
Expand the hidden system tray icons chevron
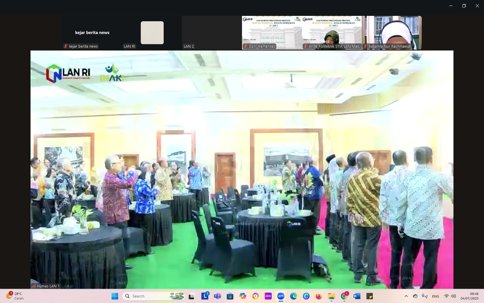(406, 296)
